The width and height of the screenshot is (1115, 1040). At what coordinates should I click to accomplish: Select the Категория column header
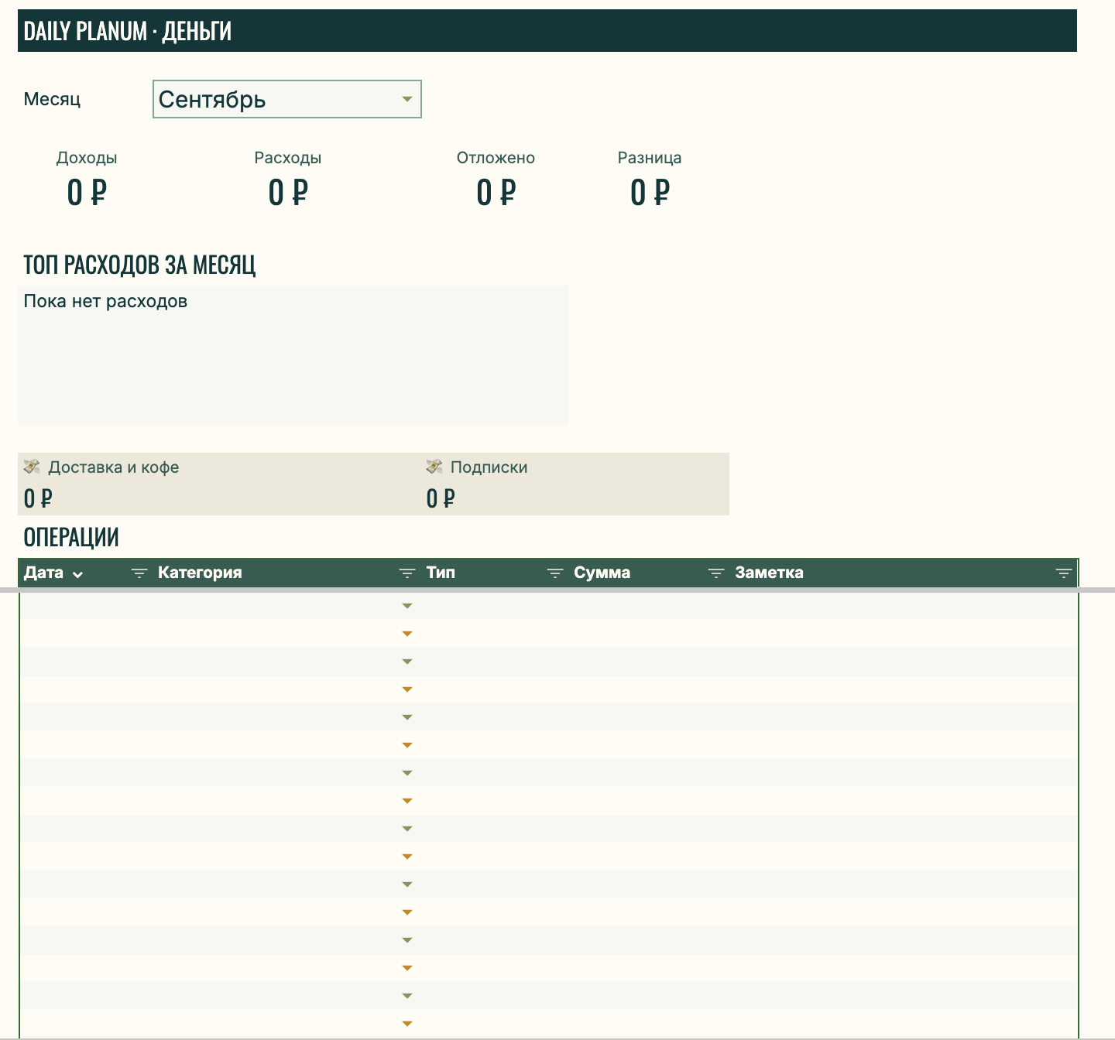(200, 573)
